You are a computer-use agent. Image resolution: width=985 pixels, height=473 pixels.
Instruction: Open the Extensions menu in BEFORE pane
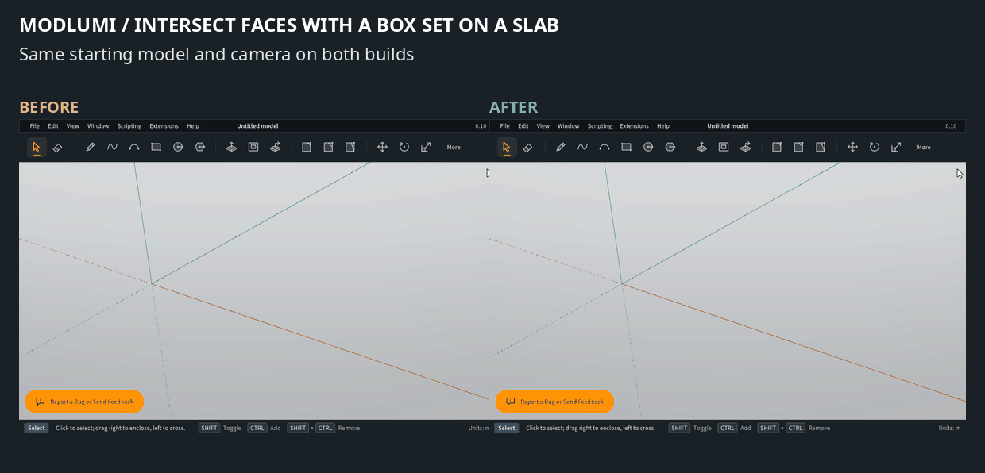click(x=164, y=126)
